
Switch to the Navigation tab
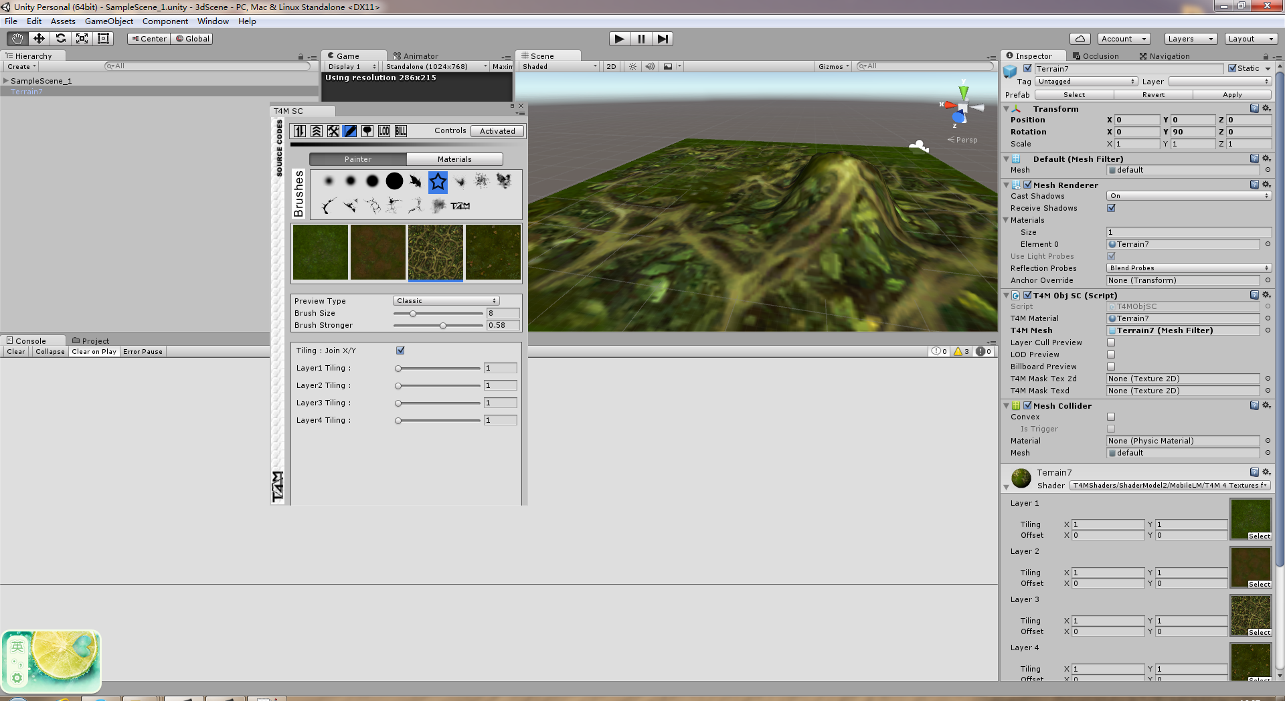1165,56
